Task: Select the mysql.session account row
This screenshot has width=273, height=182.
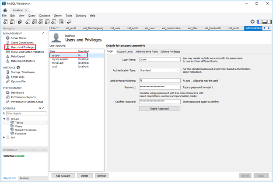Action: 77,59
